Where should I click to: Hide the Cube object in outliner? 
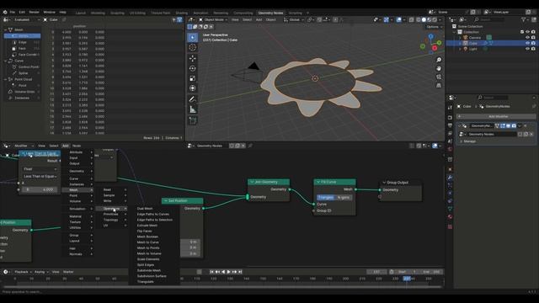tap(527, 43)
